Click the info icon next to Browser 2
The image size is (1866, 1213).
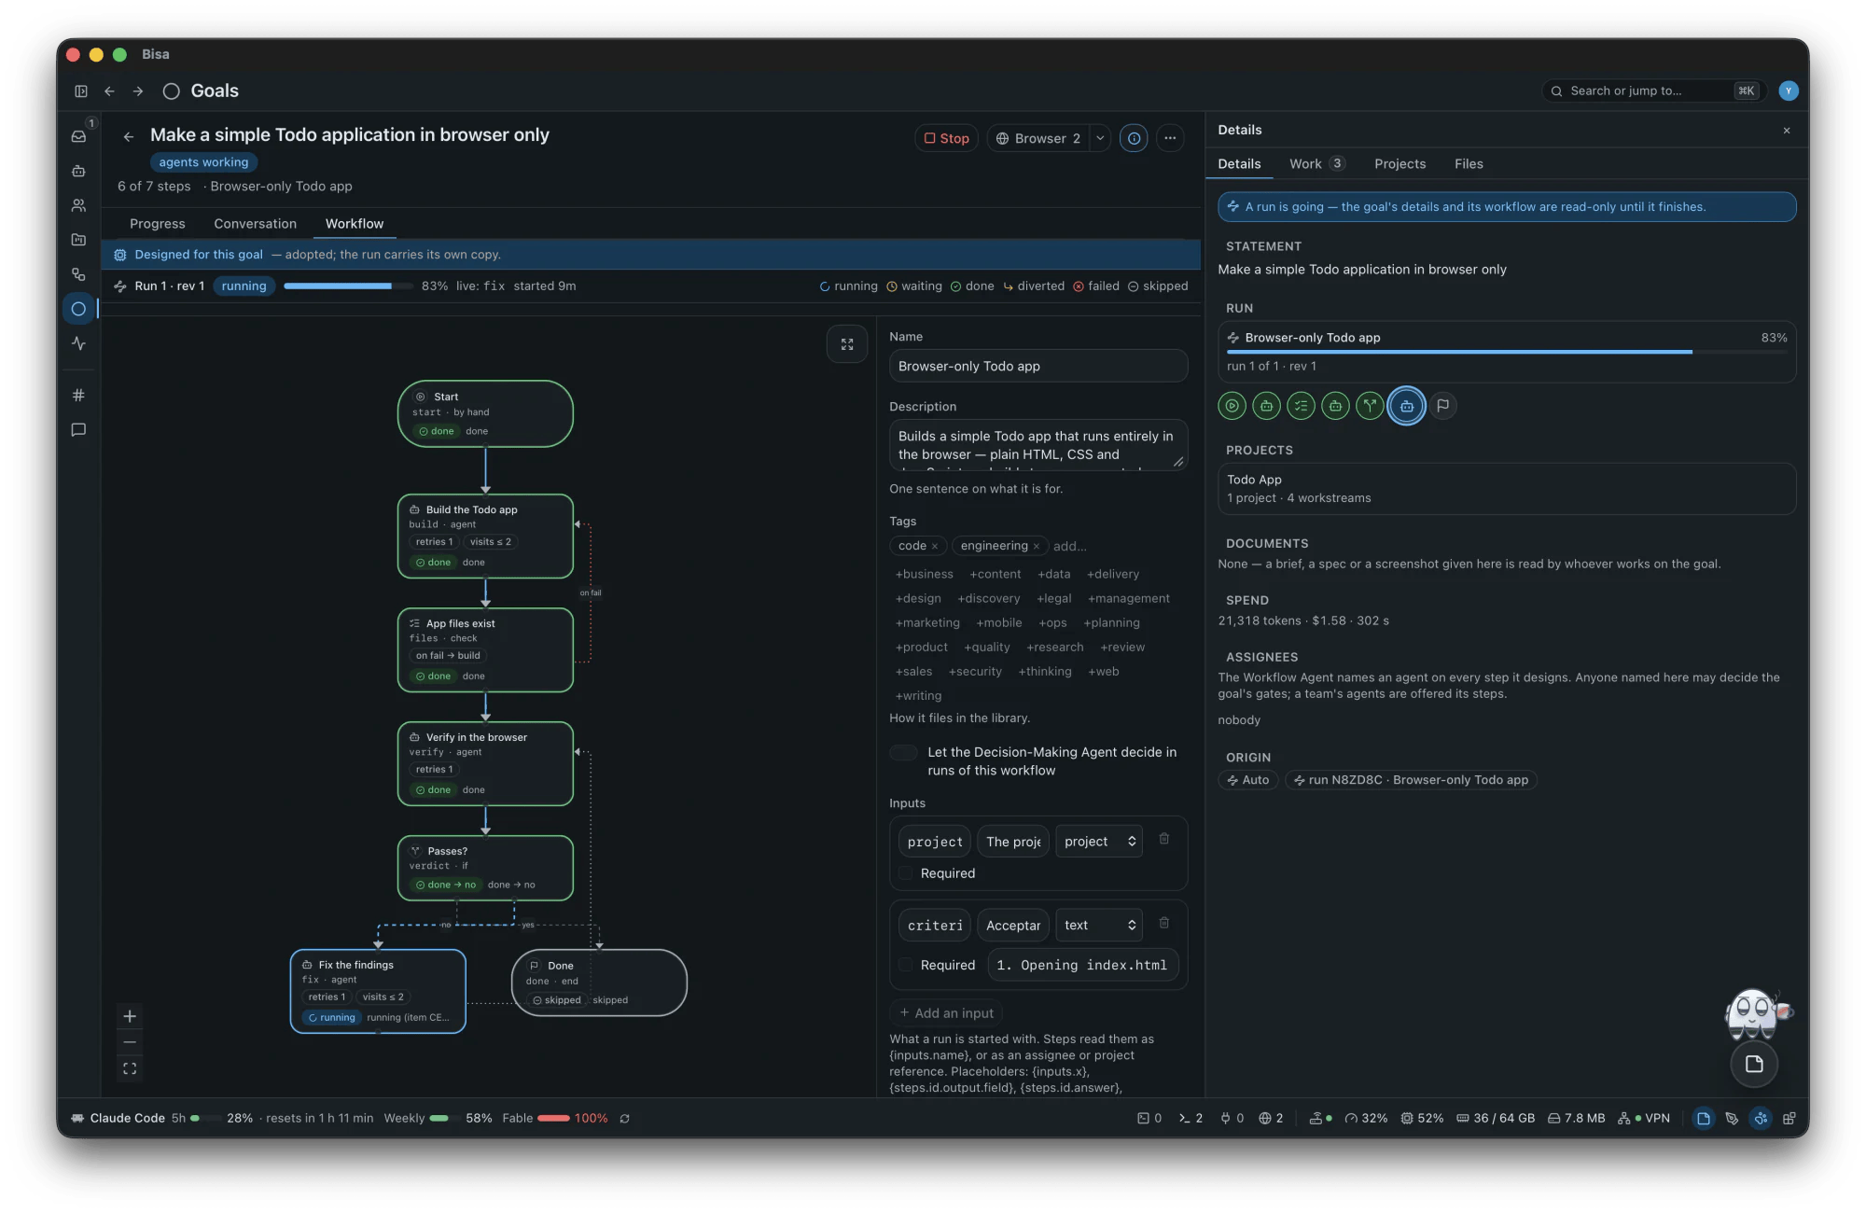click(x=1134, y=138)
